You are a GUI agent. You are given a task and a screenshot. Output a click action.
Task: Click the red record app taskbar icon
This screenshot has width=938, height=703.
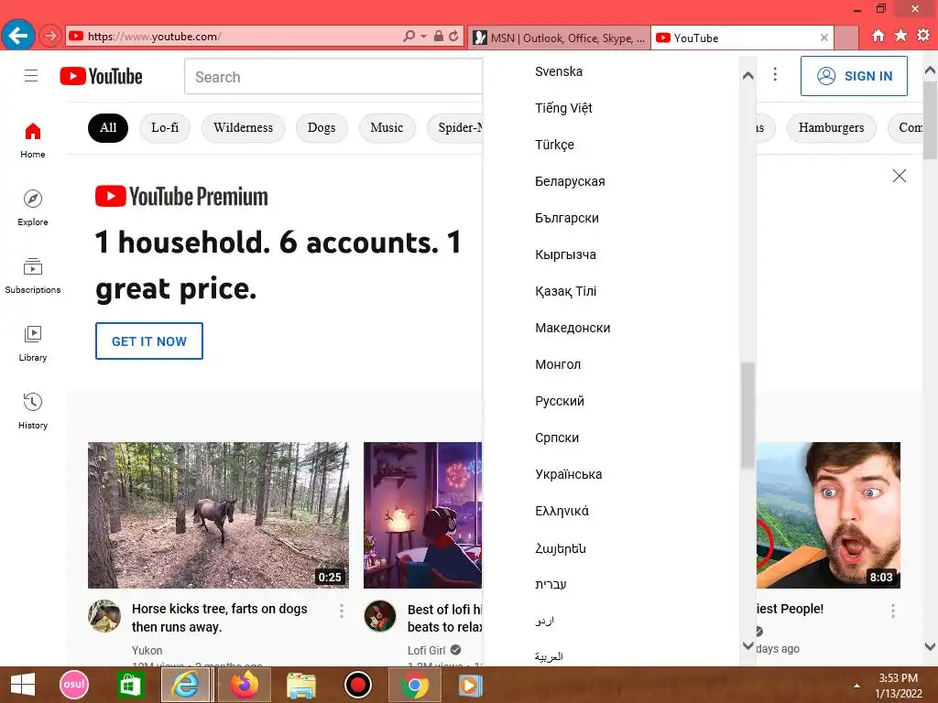(x=358, y=685)
